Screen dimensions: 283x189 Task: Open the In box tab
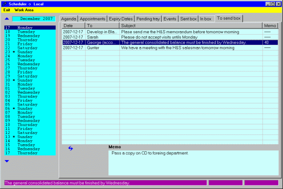coord(206,19)
